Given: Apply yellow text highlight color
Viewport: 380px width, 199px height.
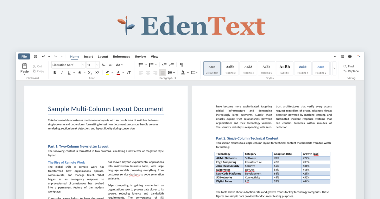Looking at the screenshot, I should pyautogui.click(x=107, y=73).
